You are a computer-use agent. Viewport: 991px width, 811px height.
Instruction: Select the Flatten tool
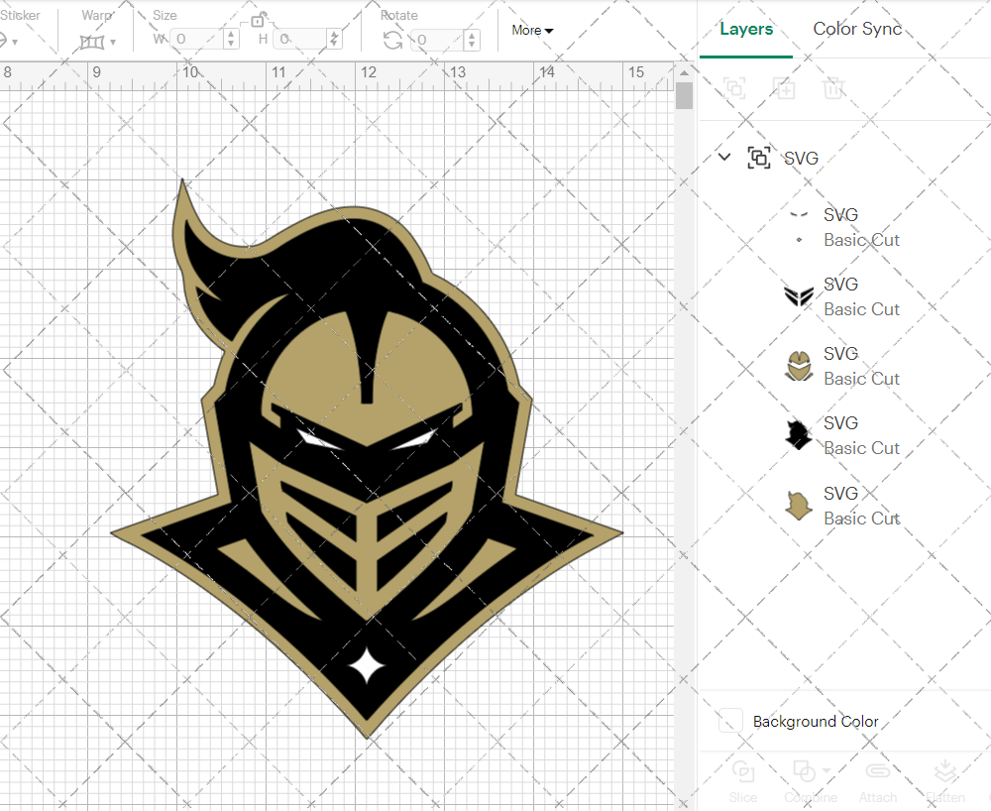tap(944, 783)
